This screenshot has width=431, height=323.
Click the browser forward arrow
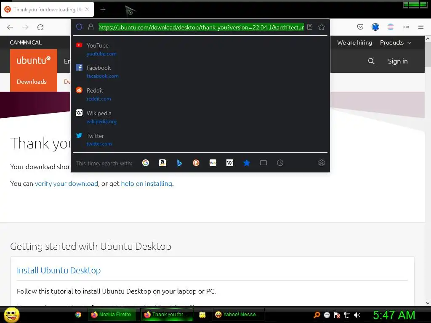coord(25,27)
